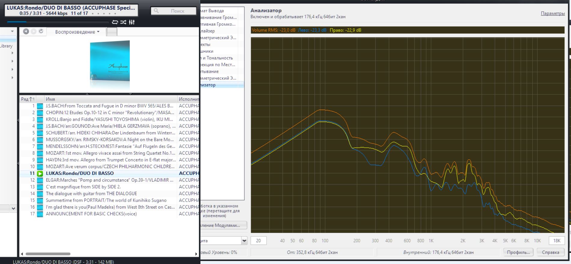Select the Эквалайзер module in the DSP list
The width and height of the screenshot is (571, 264).
click(x=222, y=31)
